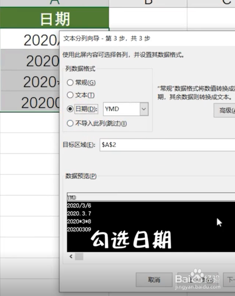The width and height of the screenshot is (235, 296).
Task: Click preview row 2020.3.7
Action: click(79, 214)
